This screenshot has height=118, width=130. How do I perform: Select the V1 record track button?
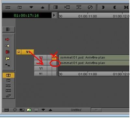coord(41,69)
